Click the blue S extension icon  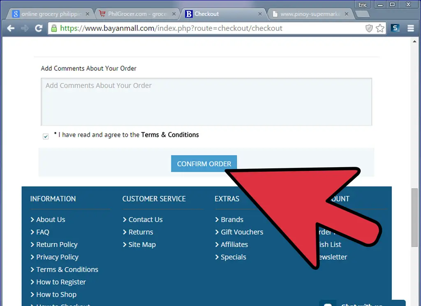point(396,28)
